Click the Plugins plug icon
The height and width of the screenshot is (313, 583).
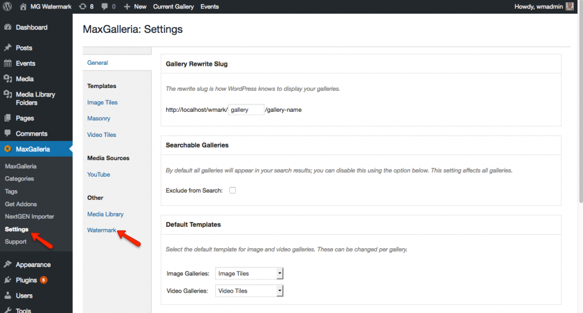click(8, 279)
